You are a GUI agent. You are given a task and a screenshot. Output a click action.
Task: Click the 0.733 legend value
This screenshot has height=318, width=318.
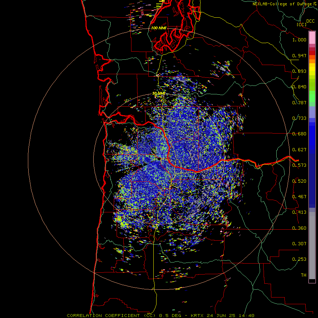click(x=299, y=118)
